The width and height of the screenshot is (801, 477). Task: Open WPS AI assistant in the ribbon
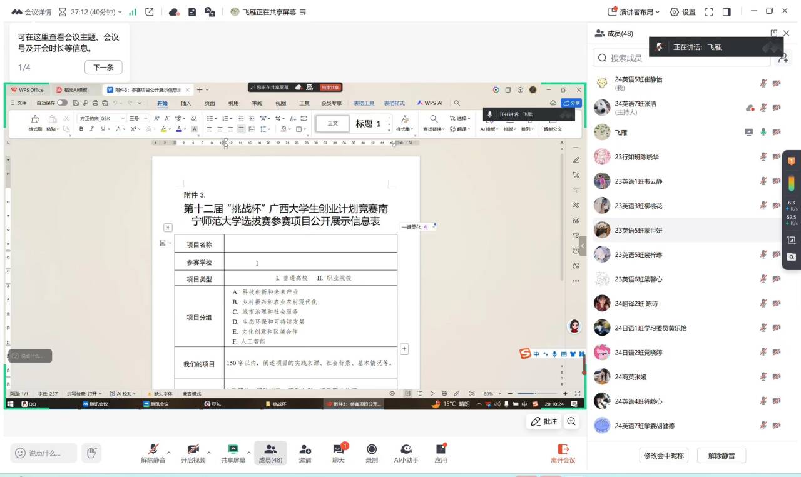coord(430,103)
